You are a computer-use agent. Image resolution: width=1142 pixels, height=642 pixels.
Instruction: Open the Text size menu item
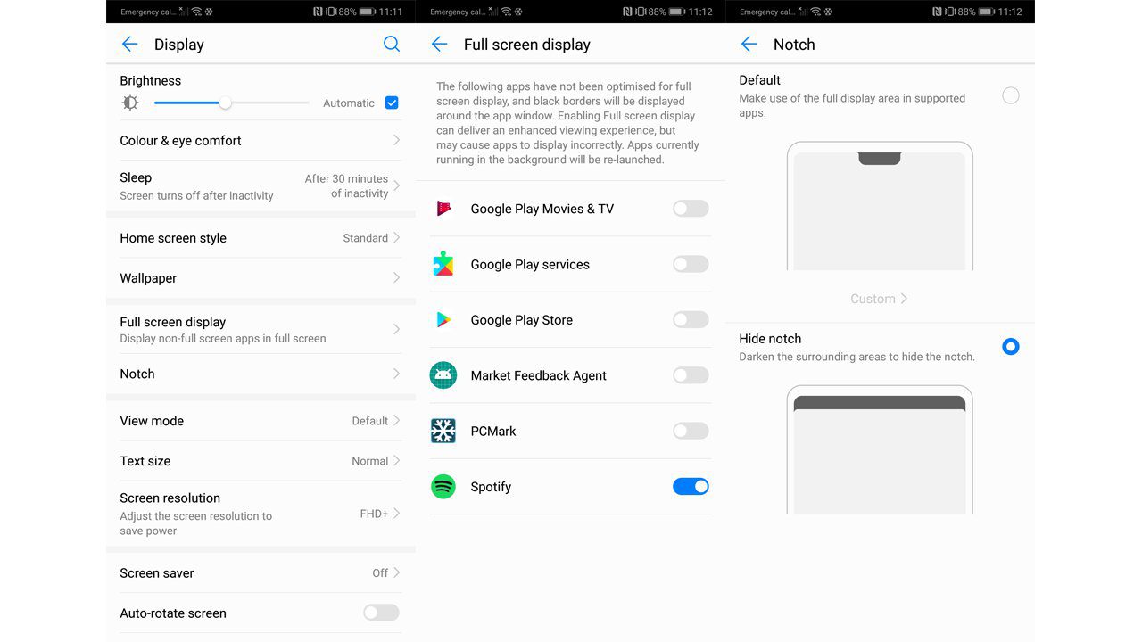tap(261, 461)
